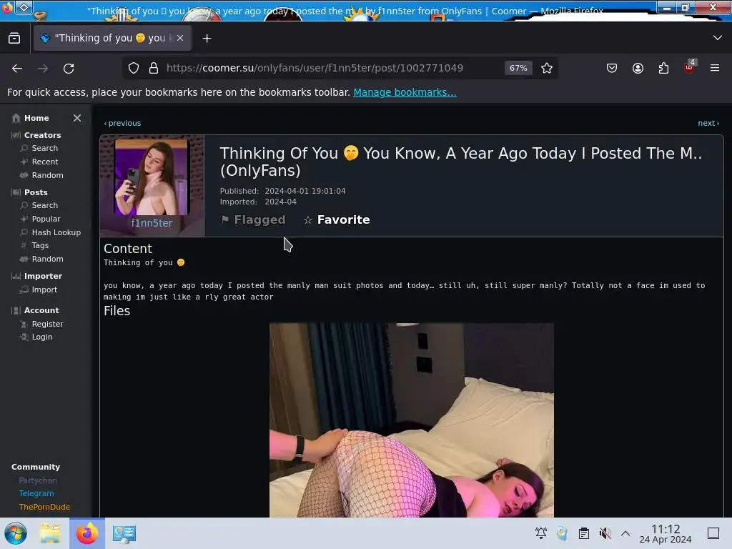Image resolution: width=732 pixels, height=549 pixels.
Task: Unmute the volume tray icon
Action: tap(605, 533)
